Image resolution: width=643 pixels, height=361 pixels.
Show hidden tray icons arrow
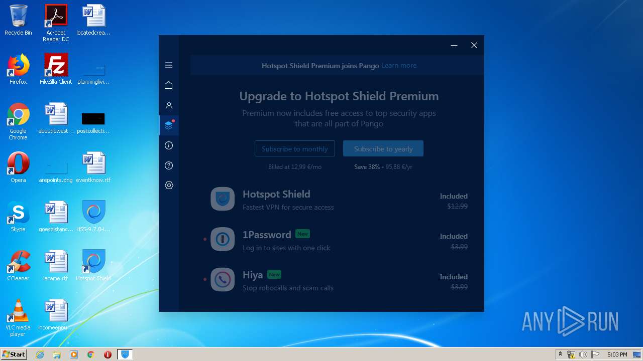click(560, 354)
